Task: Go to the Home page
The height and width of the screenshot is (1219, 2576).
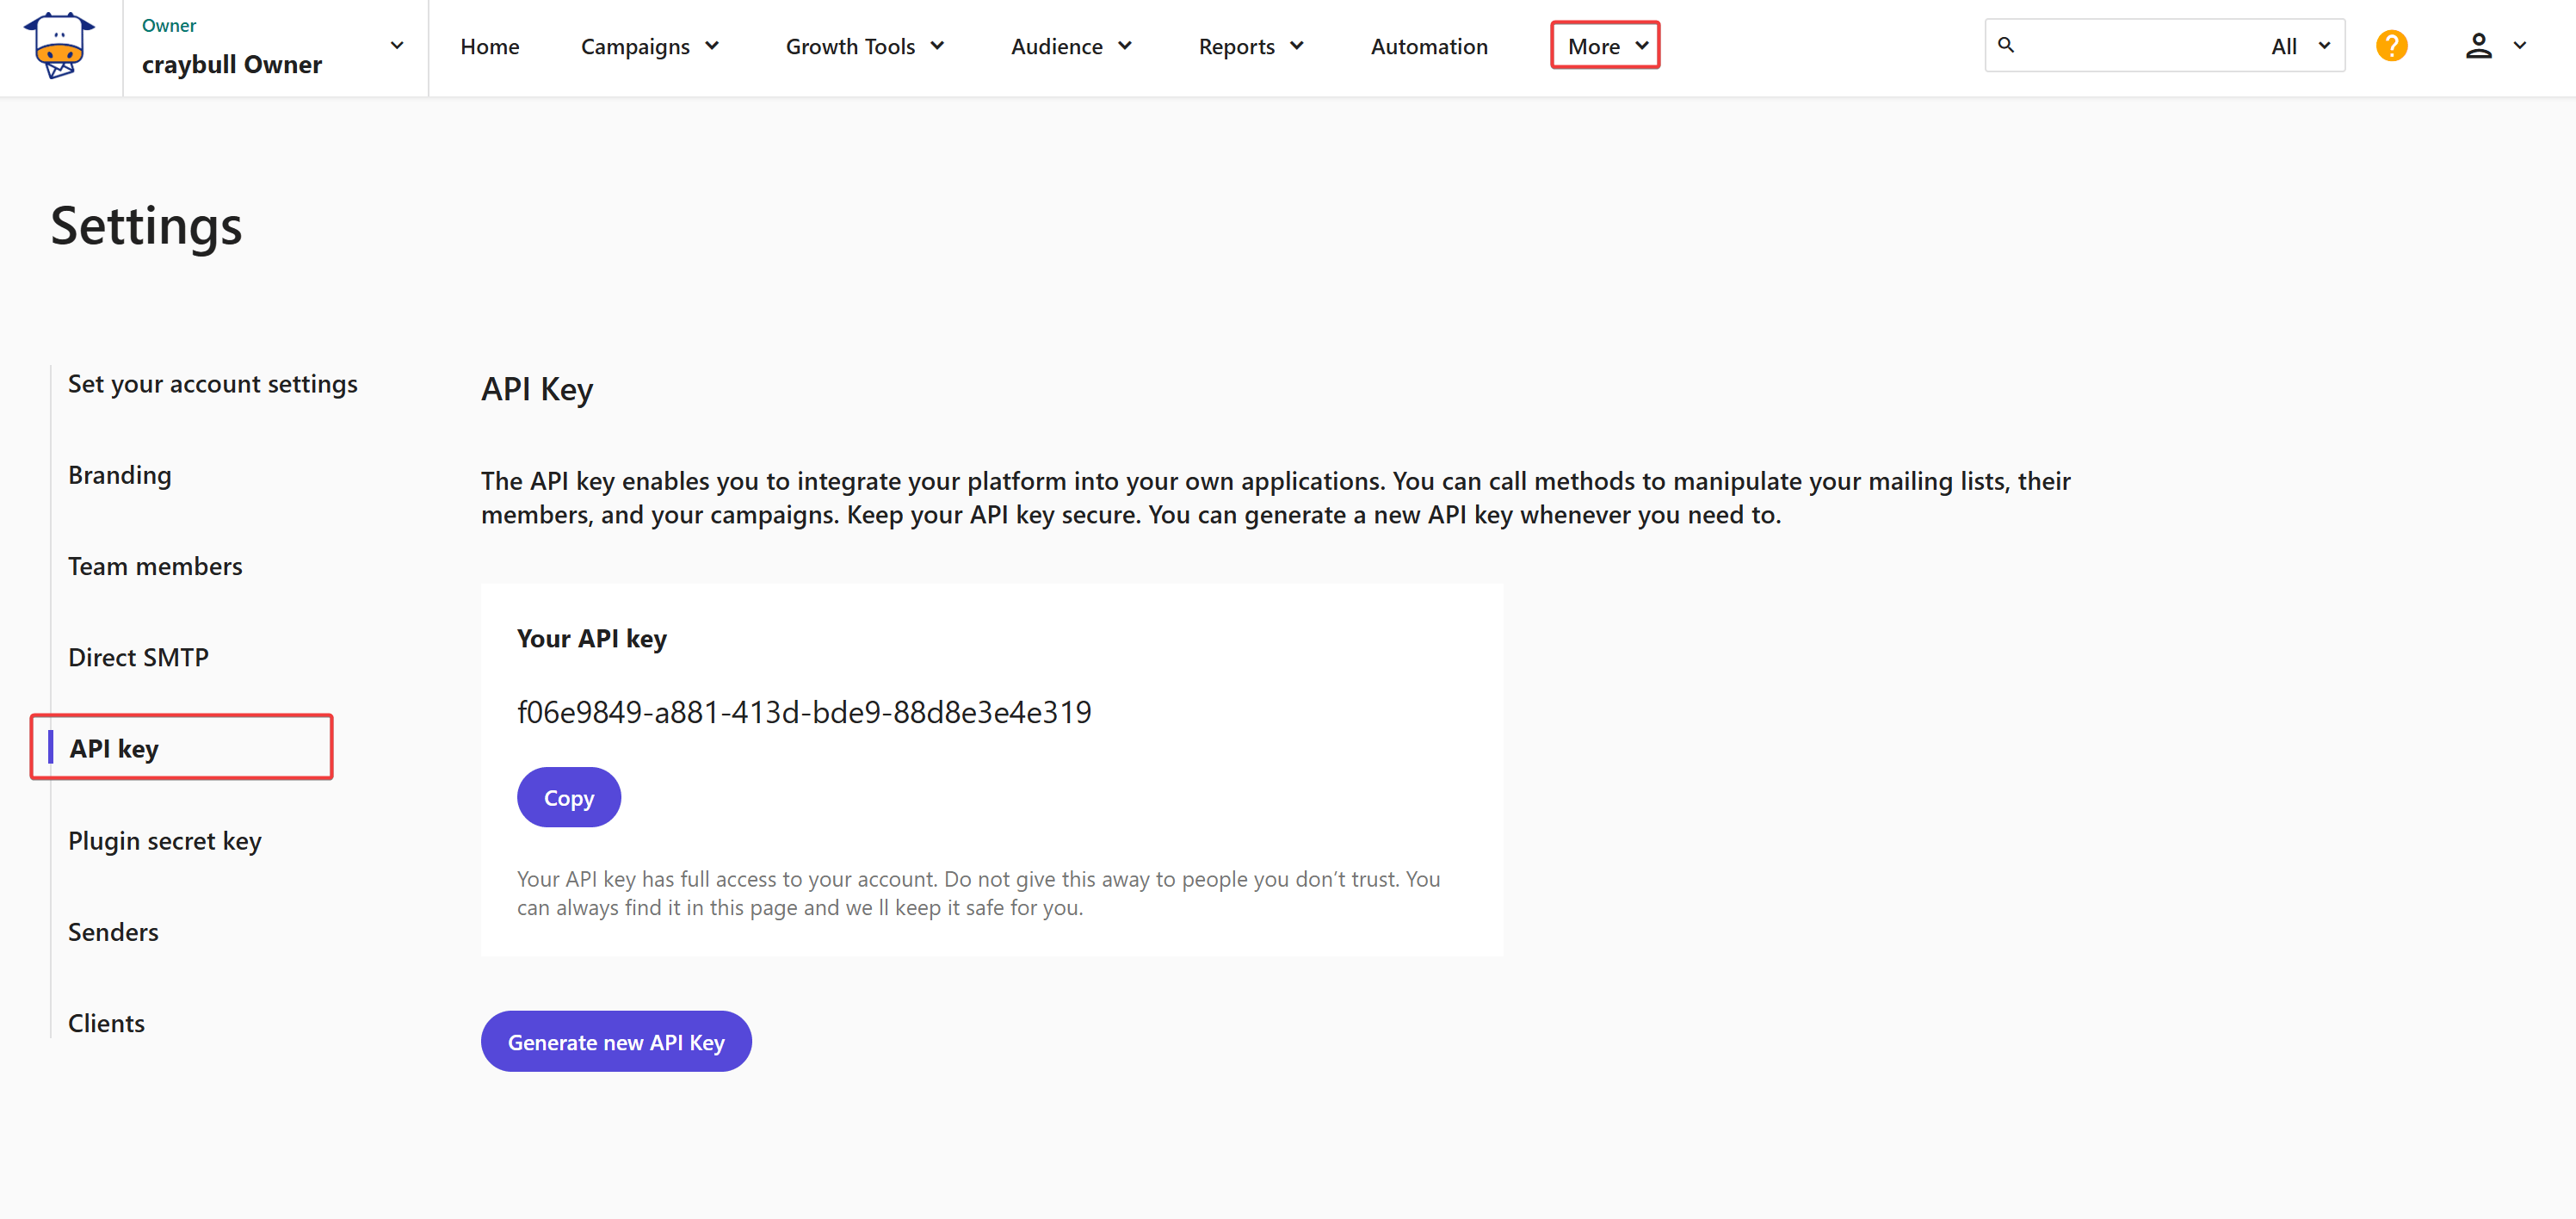Action: [x=489, y=46]
